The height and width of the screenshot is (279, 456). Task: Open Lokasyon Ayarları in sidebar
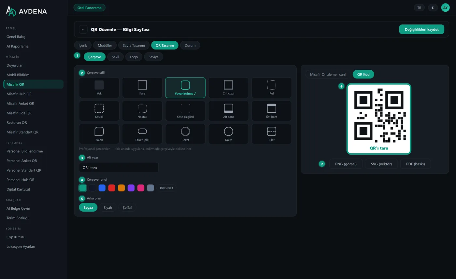point(34,247)
